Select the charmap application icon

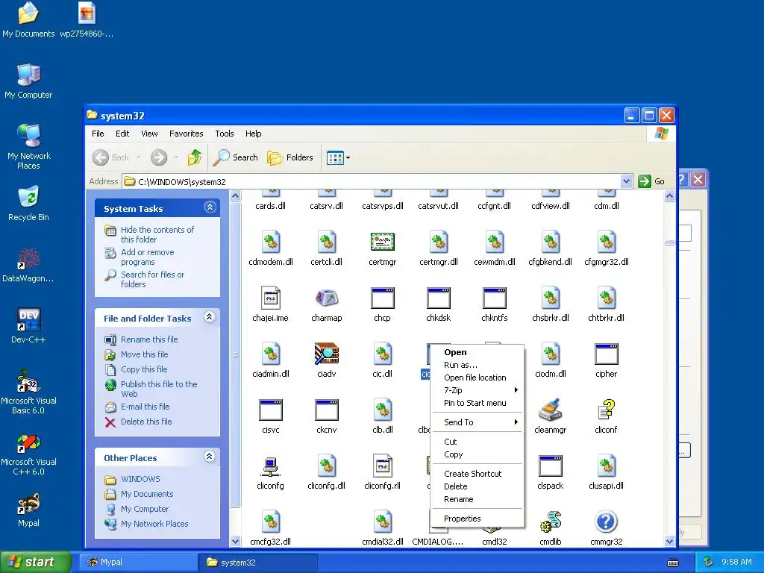tap(327, 298)
